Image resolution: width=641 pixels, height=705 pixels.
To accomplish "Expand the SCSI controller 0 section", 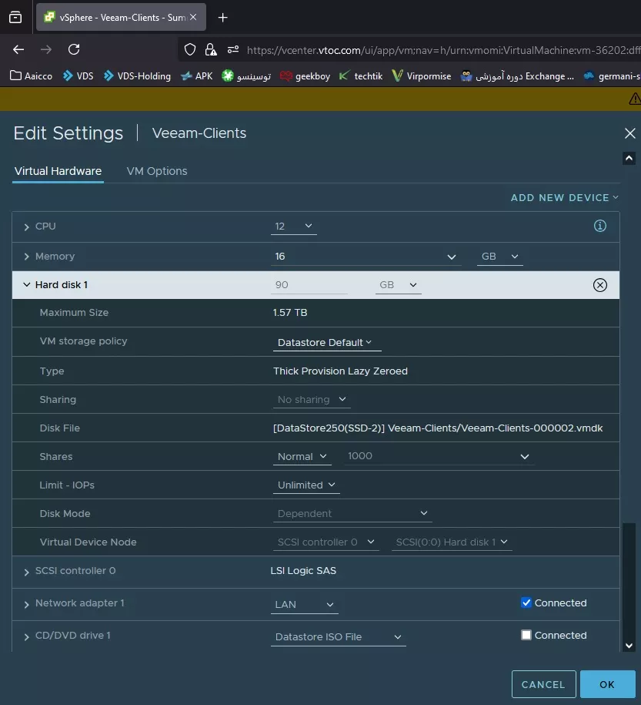I will pos(26,572).
